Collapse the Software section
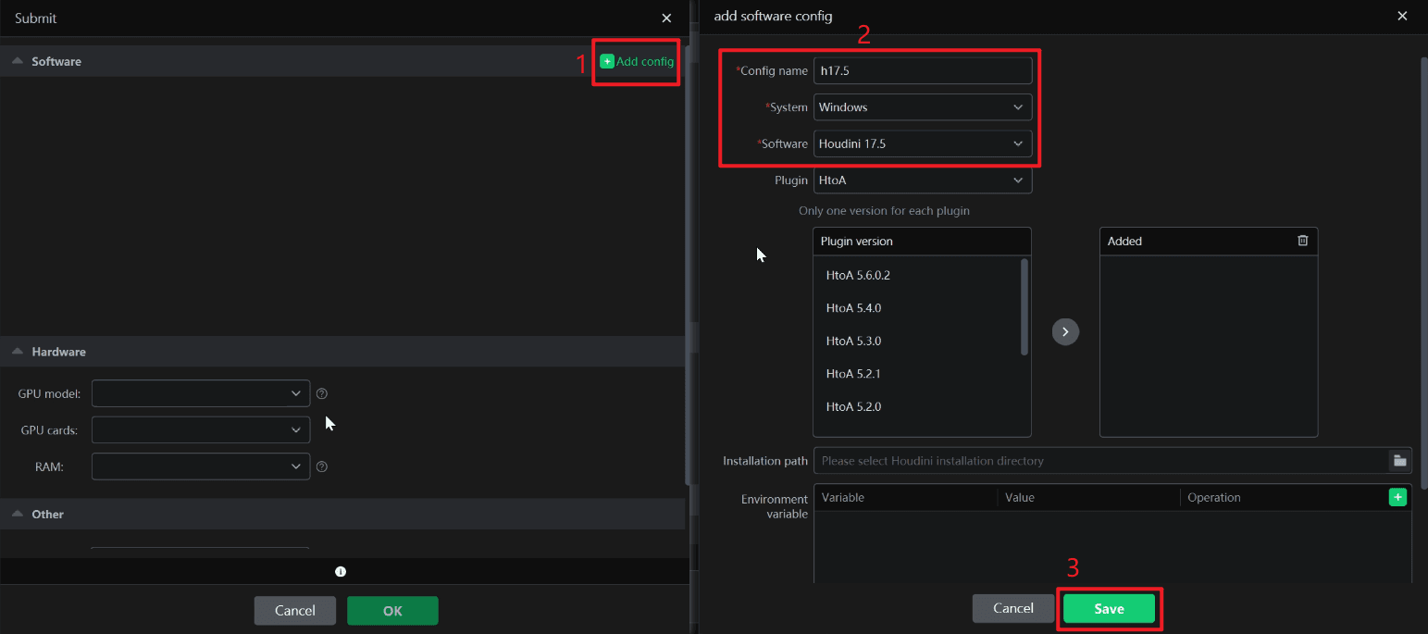Viewport: 1428px width, 634px height. 18,61
